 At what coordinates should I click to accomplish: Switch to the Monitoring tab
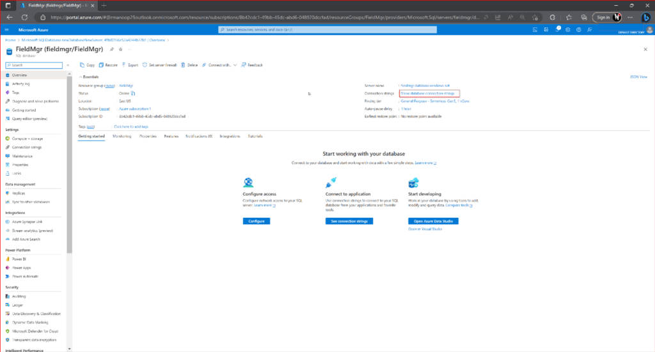[122, 136]
